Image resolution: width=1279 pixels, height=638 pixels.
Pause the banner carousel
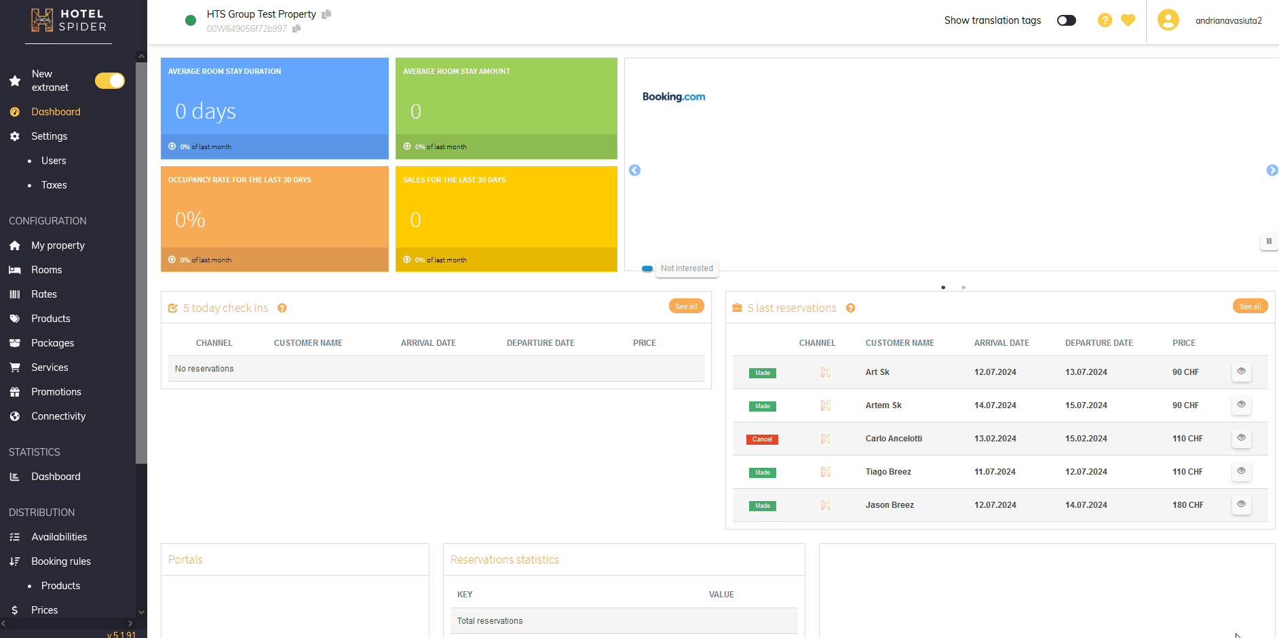point(1268,241)
